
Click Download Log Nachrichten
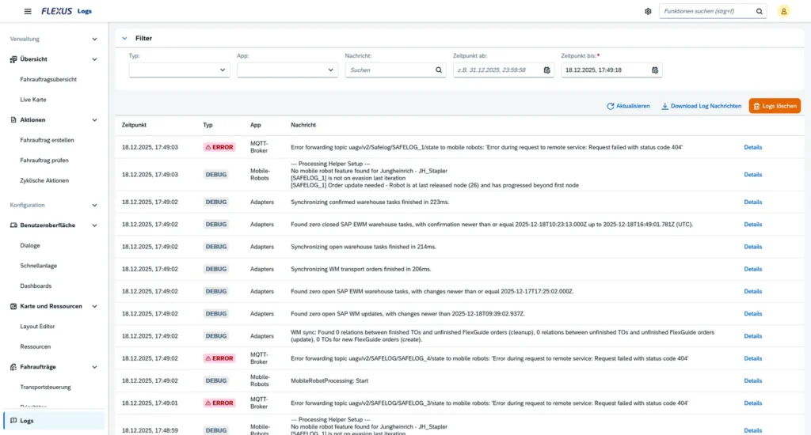701,106
